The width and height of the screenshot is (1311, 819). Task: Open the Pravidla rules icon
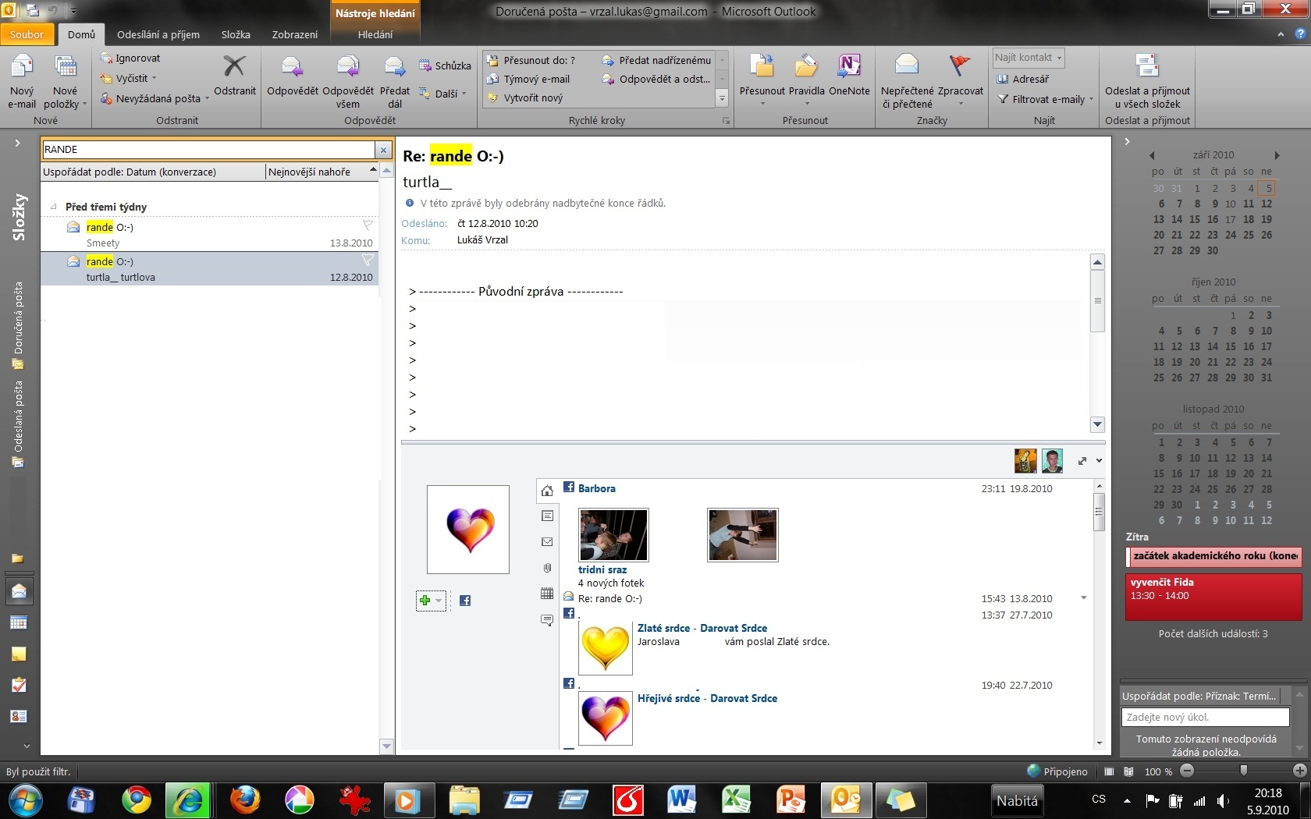pos(806,78)
